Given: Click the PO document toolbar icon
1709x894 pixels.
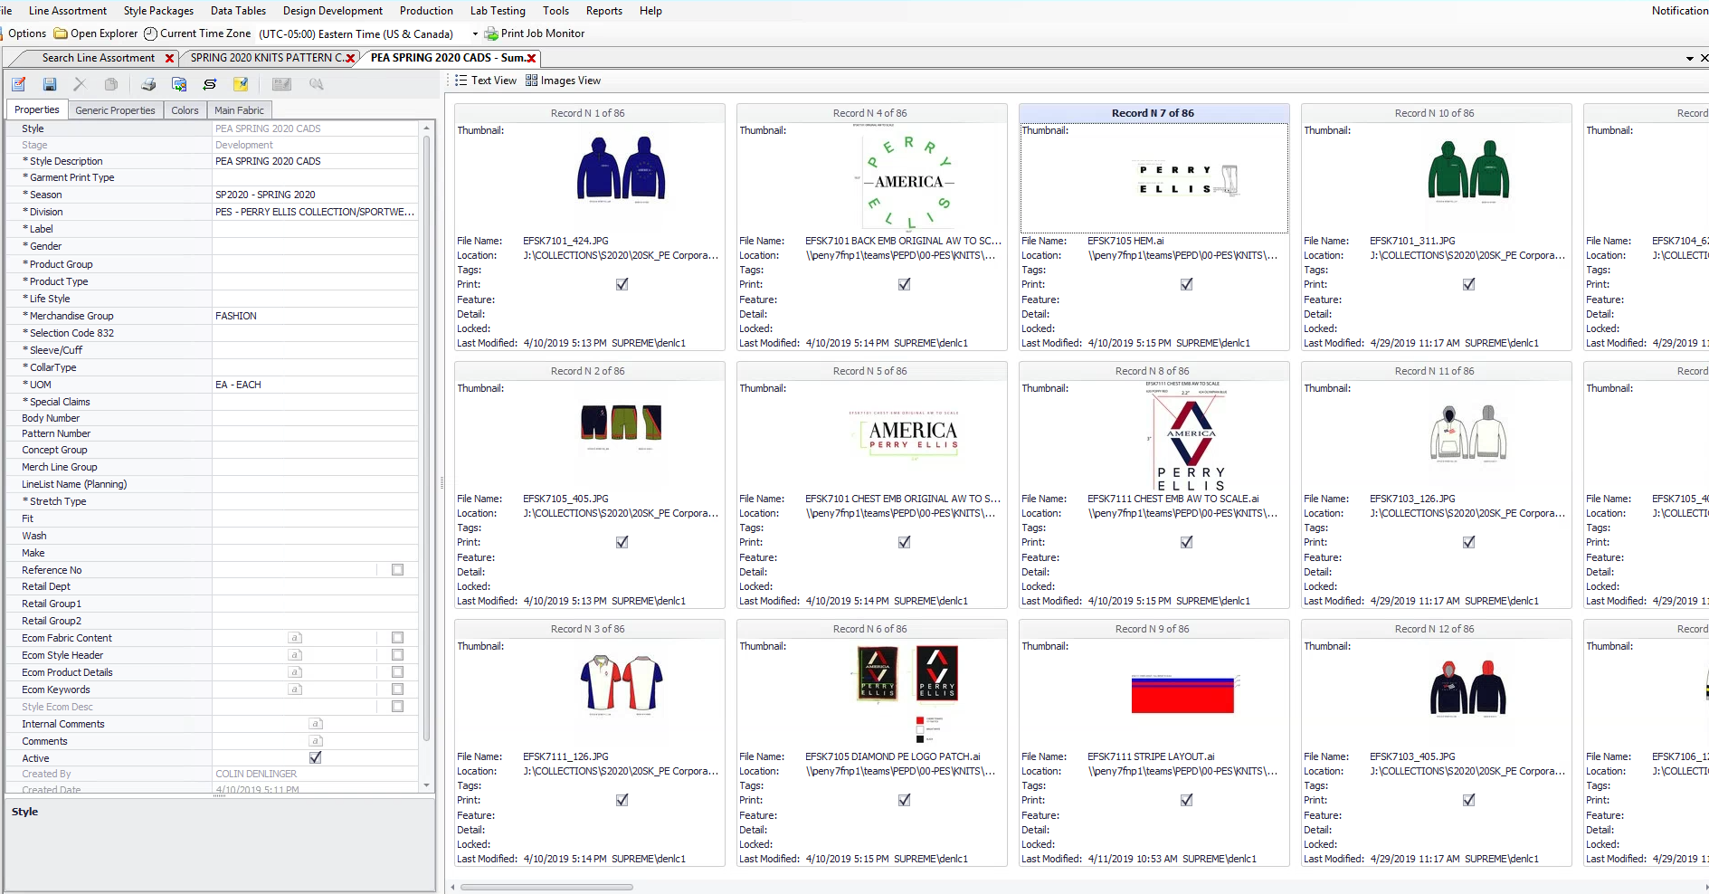Looking at the screenshot, I should (x=282, y=84).
